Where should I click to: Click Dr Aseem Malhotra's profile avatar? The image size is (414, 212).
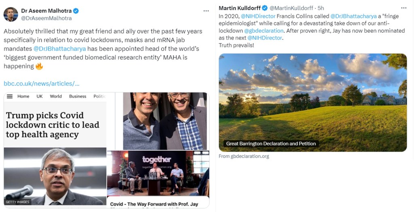[x=11, y=14]
